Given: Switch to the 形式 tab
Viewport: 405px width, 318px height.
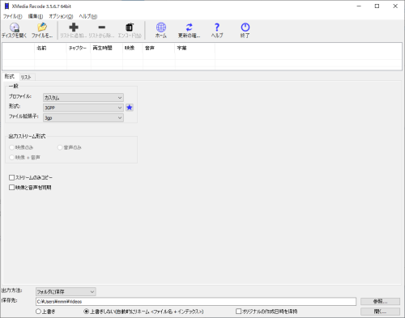Looking at the screenshot, I should click(x=10, y=77).
